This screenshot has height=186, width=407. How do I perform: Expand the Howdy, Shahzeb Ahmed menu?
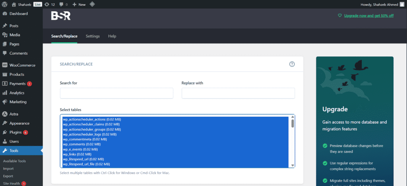[x=380, y=4]
